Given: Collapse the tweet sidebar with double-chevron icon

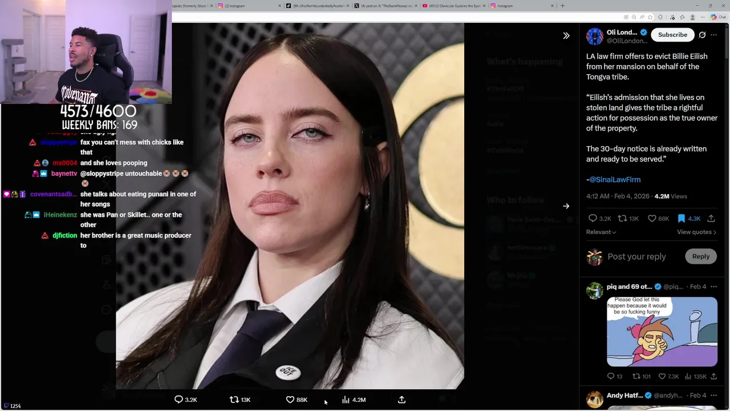Looking at the screenshot, I should 566,35.
